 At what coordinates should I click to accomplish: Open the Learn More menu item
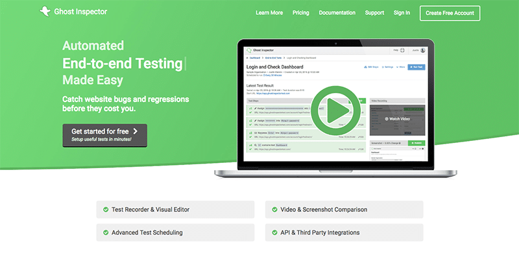(x=269, y=13)
